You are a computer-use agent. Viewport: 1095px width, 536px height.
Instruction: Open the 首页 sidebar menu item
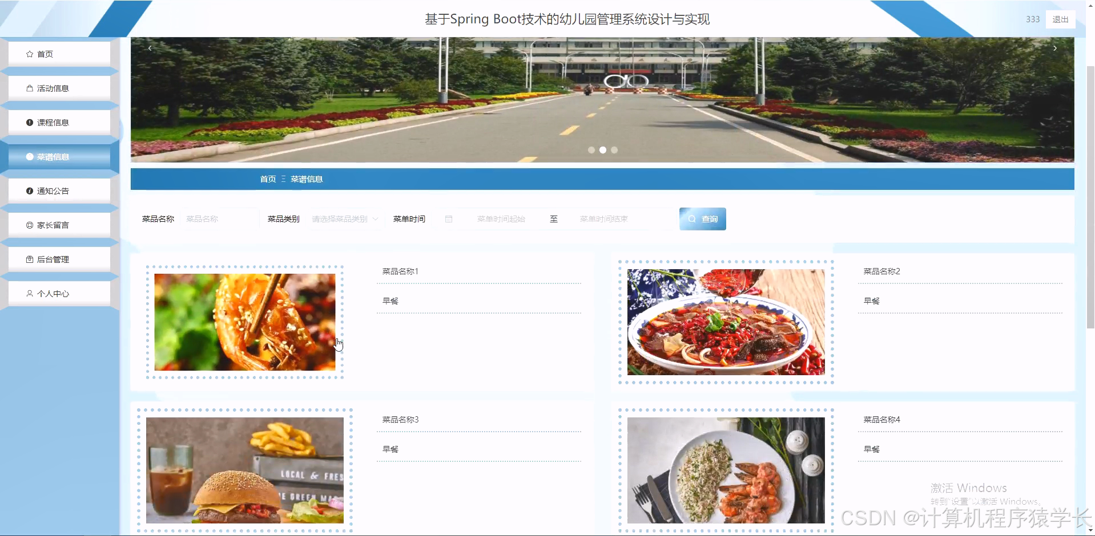coord(59,54)
